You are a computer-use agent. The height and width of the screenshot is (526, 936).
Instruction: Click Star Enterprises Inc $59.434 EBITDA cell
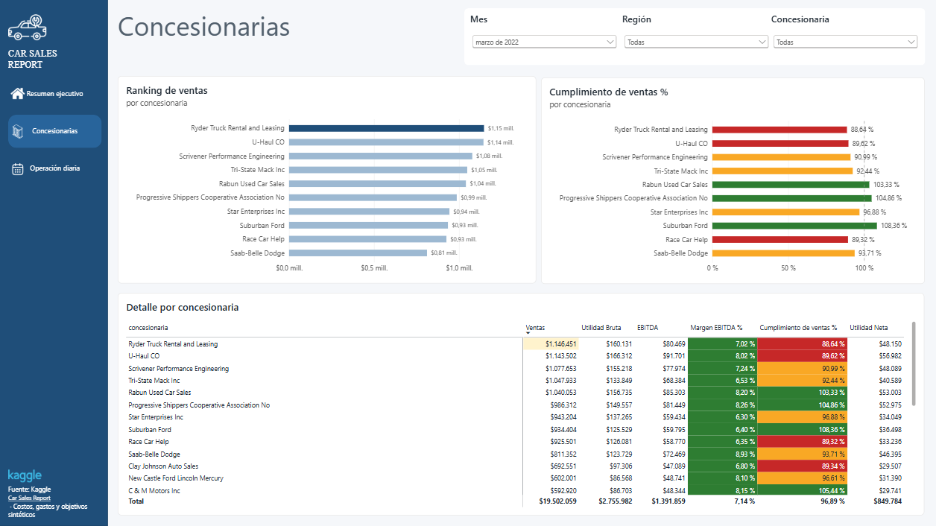pos(660,417)
